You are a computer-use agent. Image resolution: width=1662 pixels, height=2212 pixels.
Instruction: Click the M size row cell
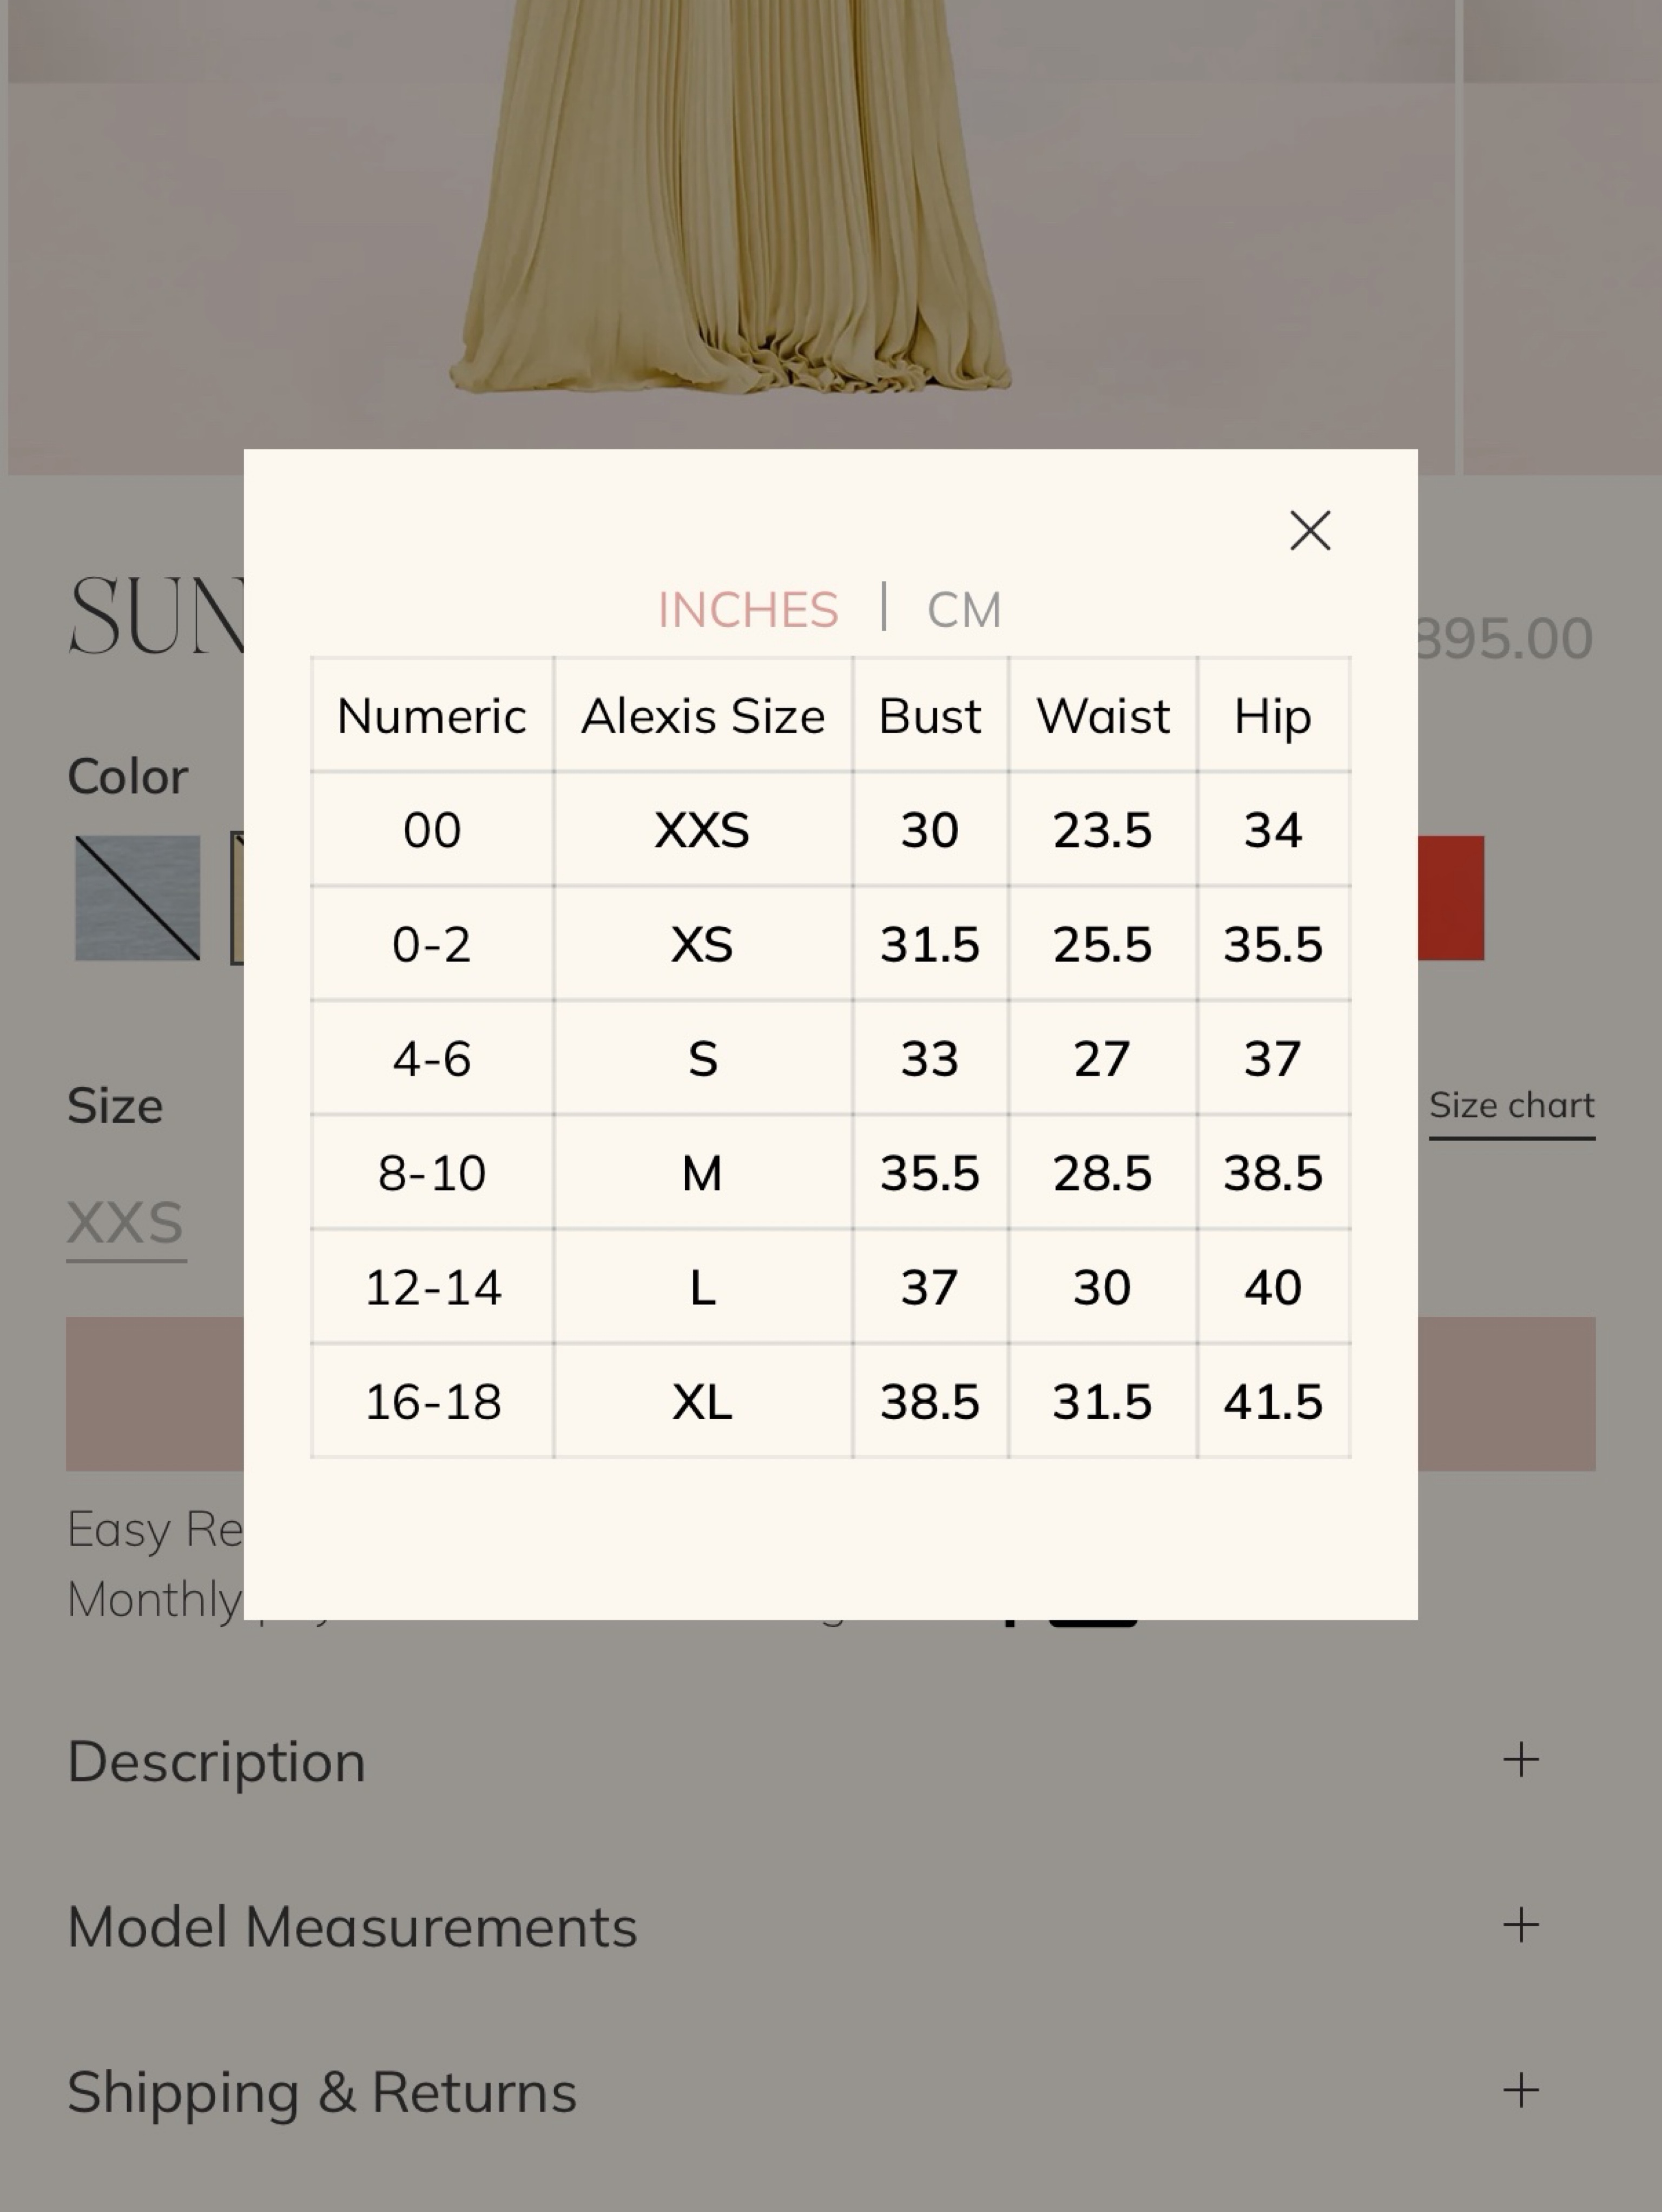click(x=702, y=1172)
